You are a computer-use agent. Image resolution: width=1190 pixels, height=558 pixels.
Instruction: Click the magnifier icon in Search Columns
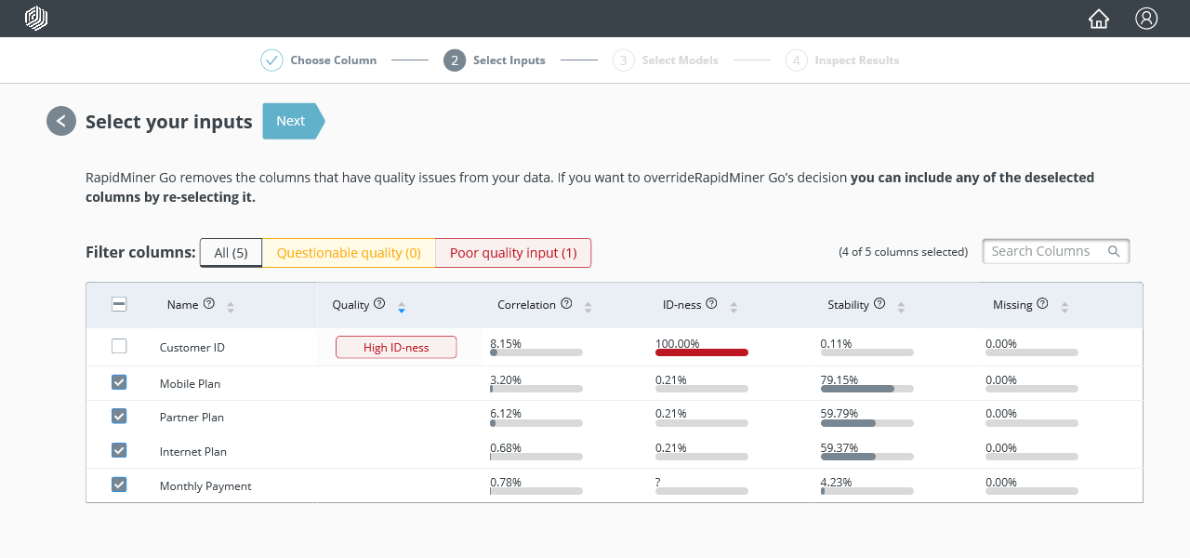(1114, 251)
